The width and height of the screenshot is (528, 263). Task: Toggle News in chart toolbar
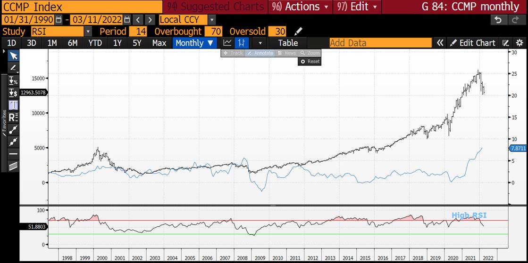point(286,53)
